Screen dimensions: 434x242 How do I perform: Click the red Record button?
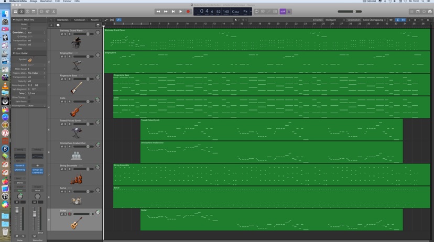pos(188,12)
